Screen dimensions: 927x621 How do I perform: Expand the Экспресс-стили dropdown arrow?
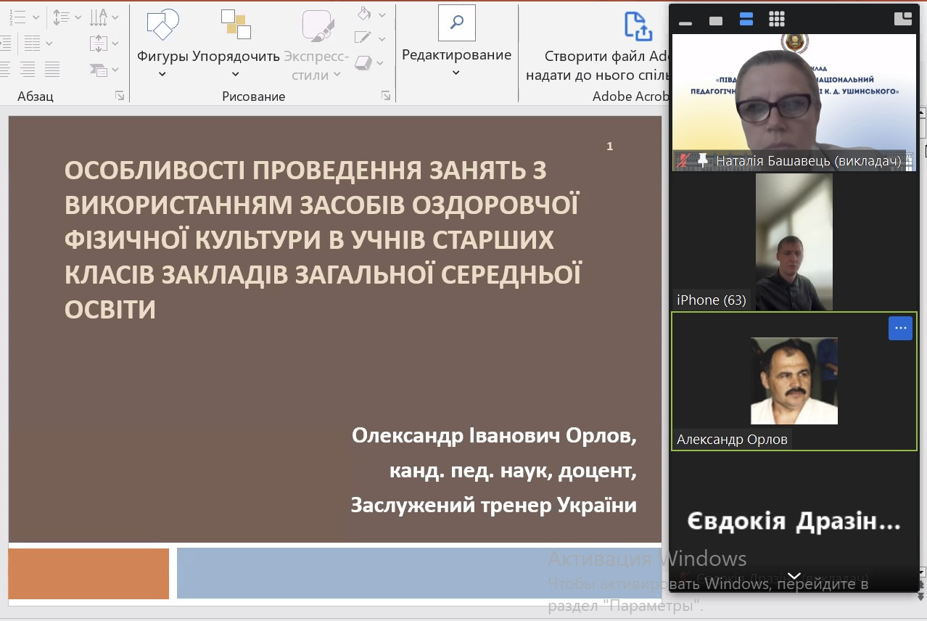(x=337, y=75)
